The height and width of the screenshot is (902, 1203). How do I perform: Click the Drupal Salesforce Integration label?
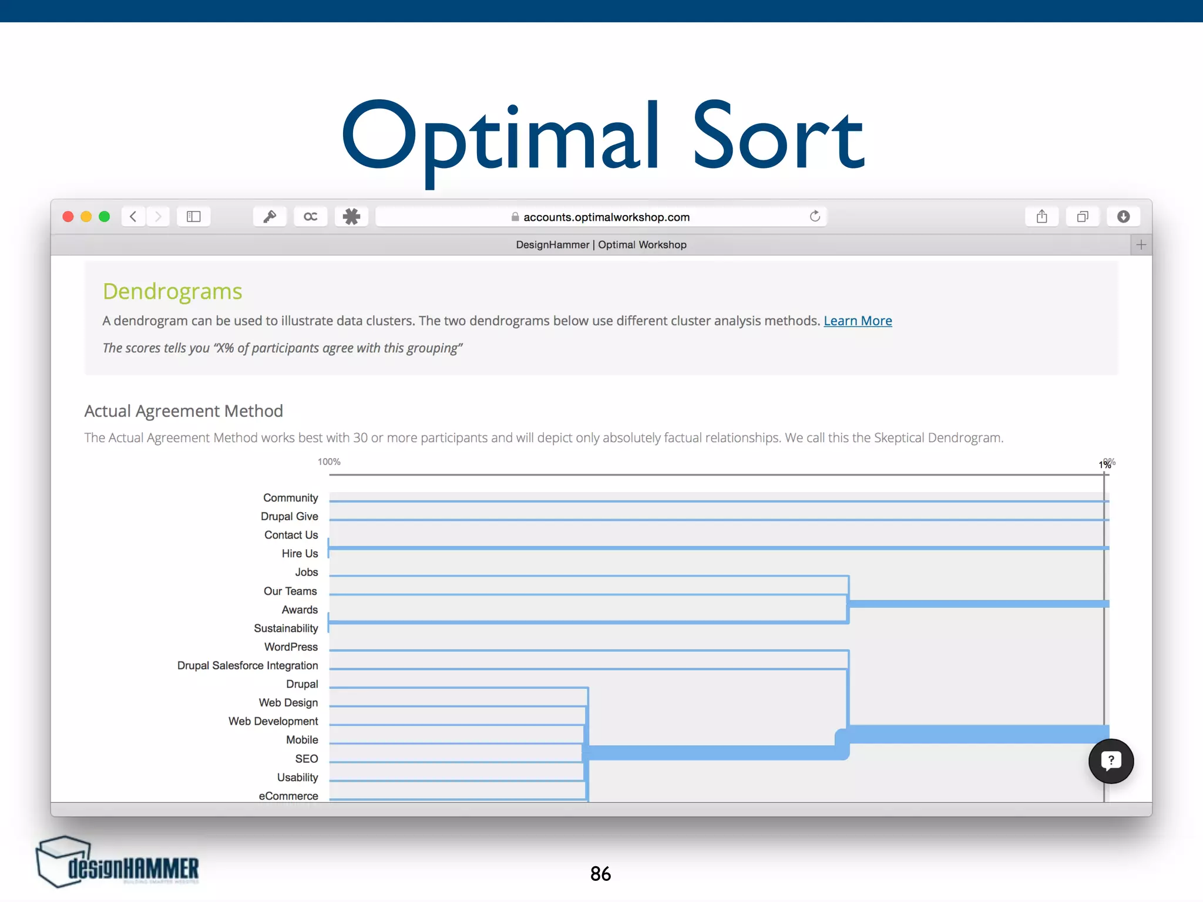[x=247, y=665]
